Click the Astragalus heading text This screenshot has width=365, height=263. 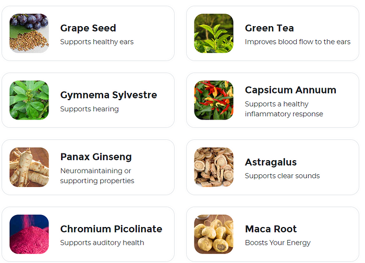click(x=271, y=162)
